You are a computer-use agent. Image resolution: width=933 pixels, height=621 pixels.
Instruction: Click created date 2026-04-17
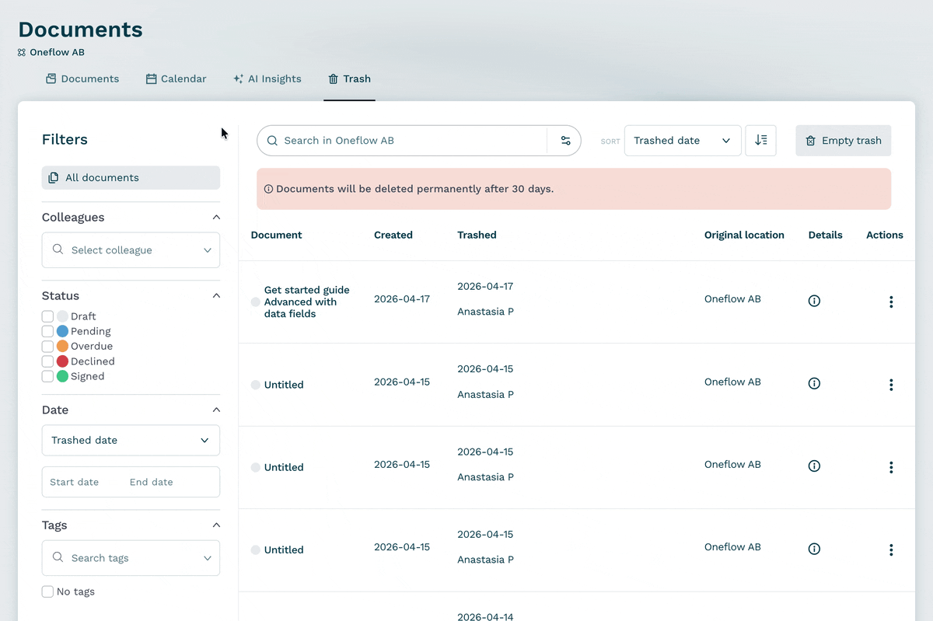(x=402, y=299)
